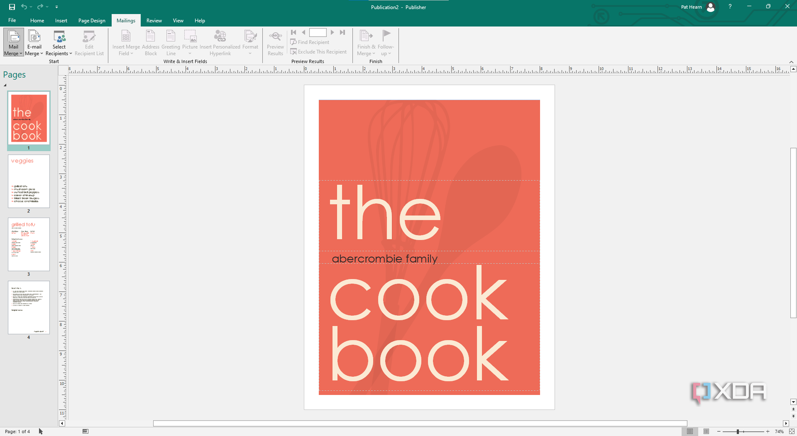Switch to the View ribbon tab
797x436 pixels.
click(x=178, y=20)
